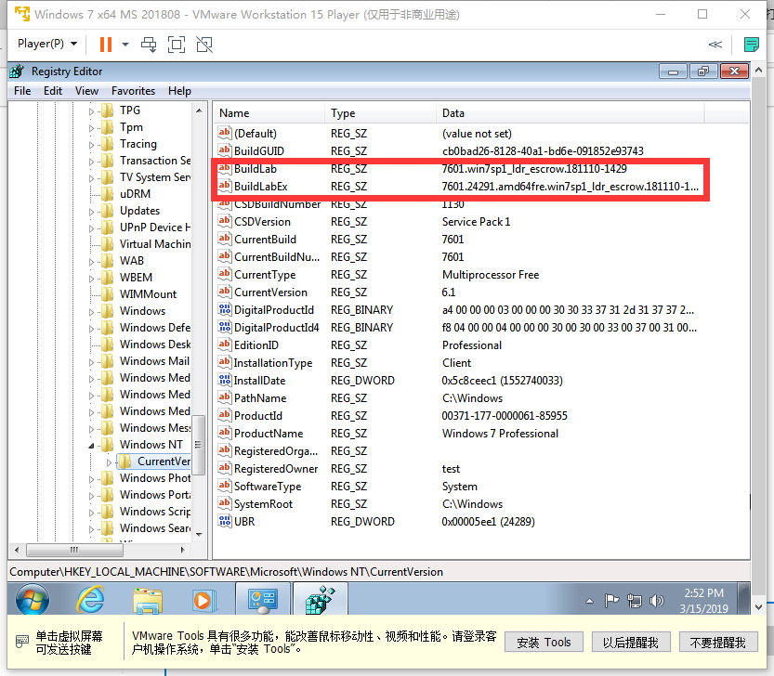The width and height of the screenshot is (774, 676).
Task: Sort by the Data column header
Action: (x=571, y=113)
